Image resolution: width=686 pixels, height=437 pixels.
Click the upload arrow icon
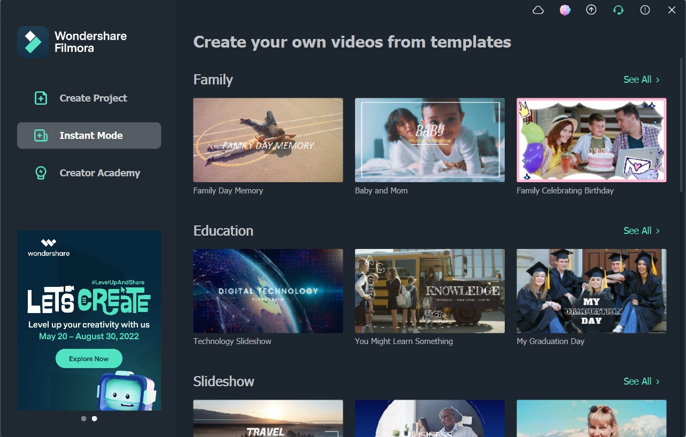591,10
